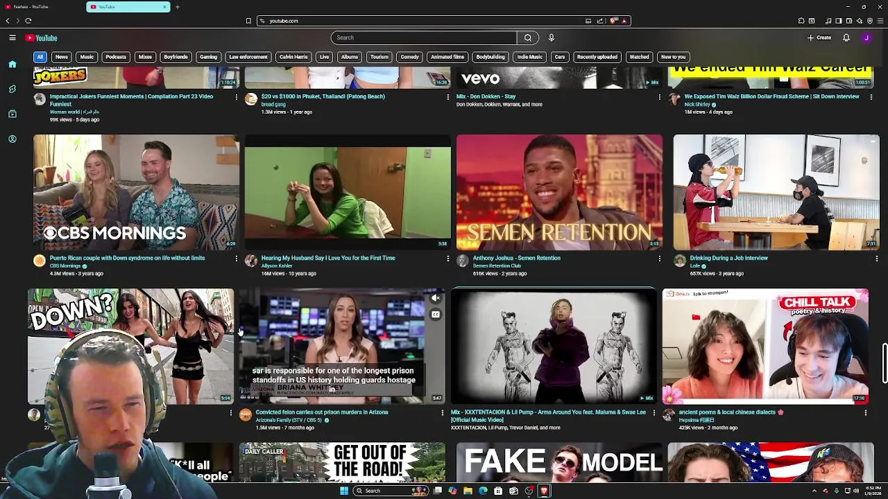Select the New to you filter chip
888x499 pixels.
[x=673, y=57]
